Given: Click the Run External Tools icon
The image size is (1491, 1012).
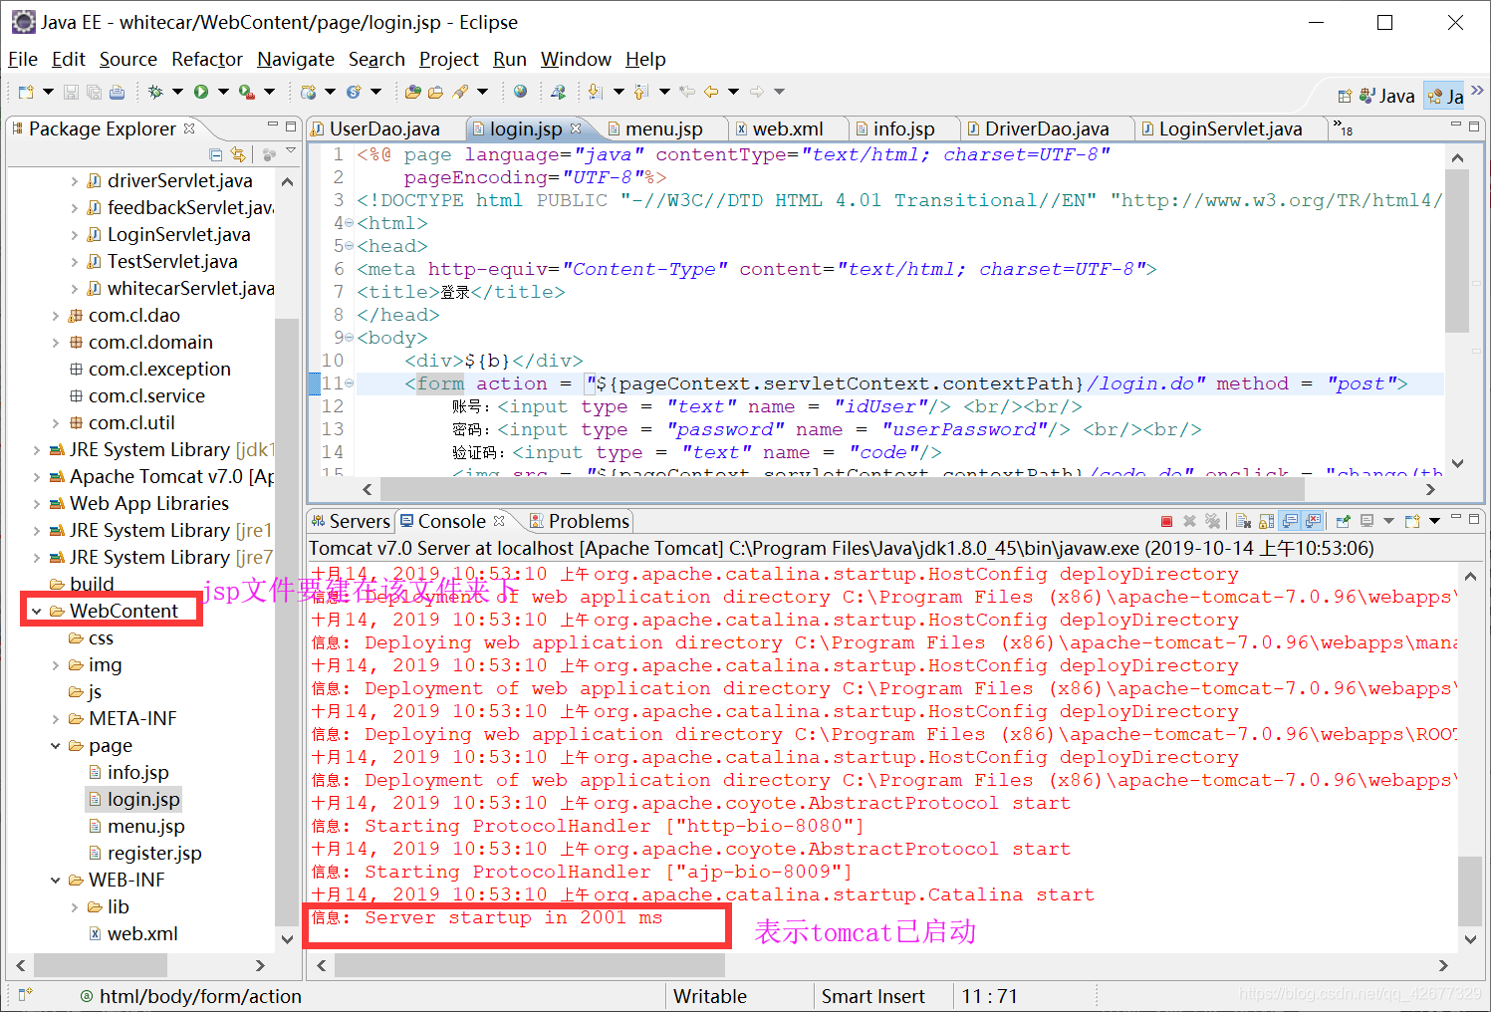Looking at the screenshot, I should (246, 92).
